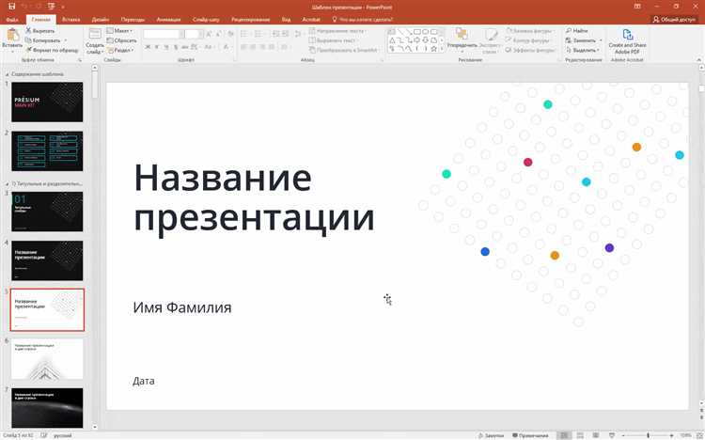
Task: Click Преобразовать в SmartArt button
Action: 345,50
